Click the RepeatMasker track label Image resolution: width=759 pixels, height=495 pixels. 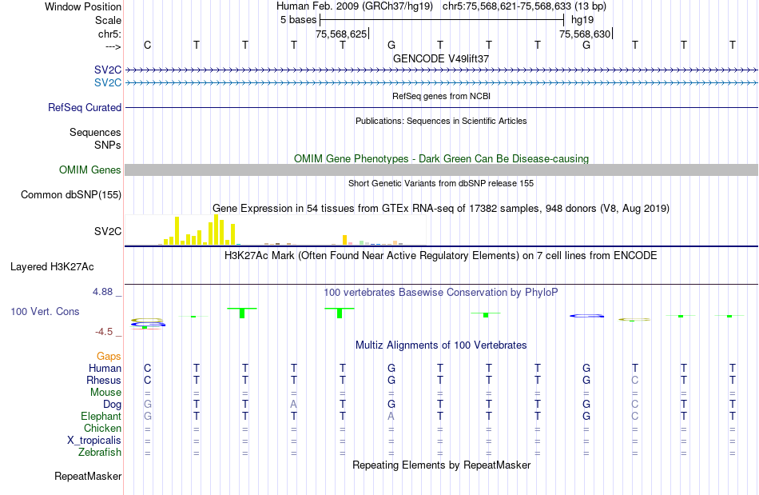tap(88, 477)
